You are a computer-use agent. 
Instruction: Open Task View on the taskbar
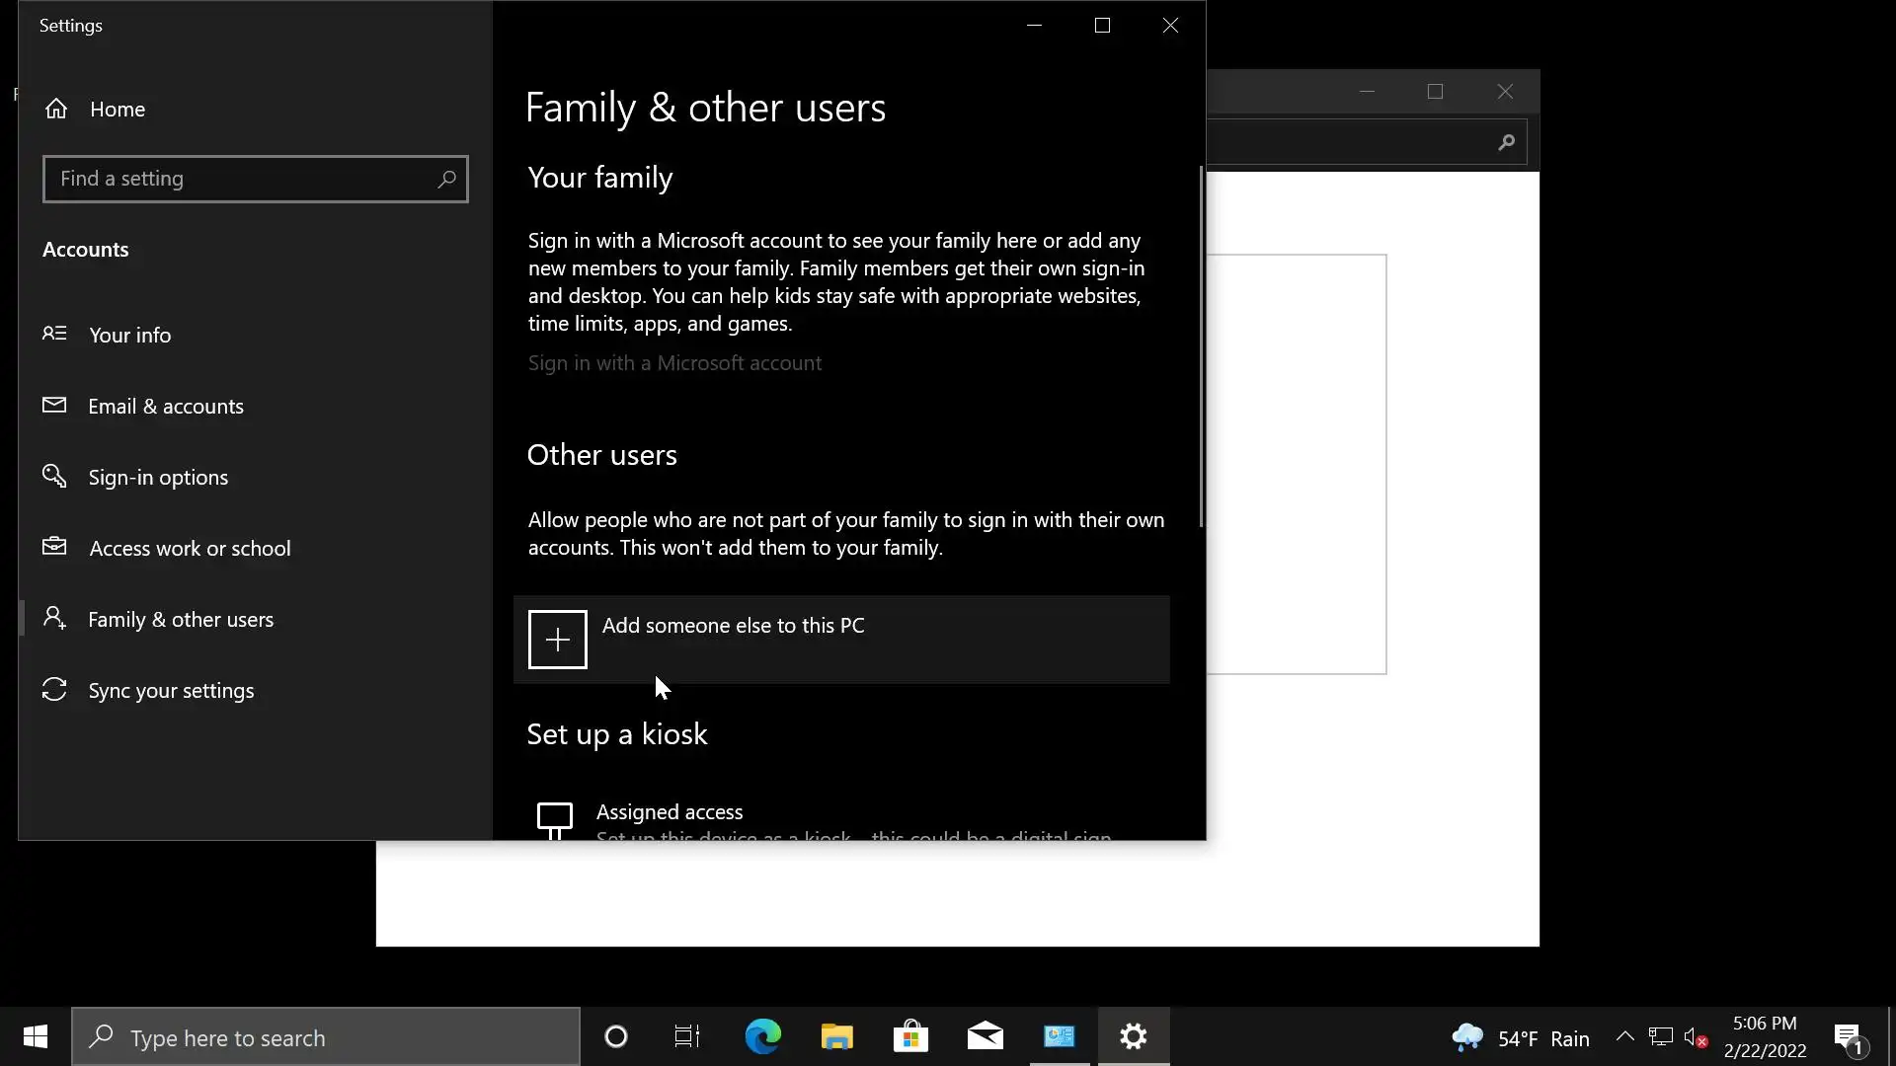pyautogui.click(x=687, y=1036)
